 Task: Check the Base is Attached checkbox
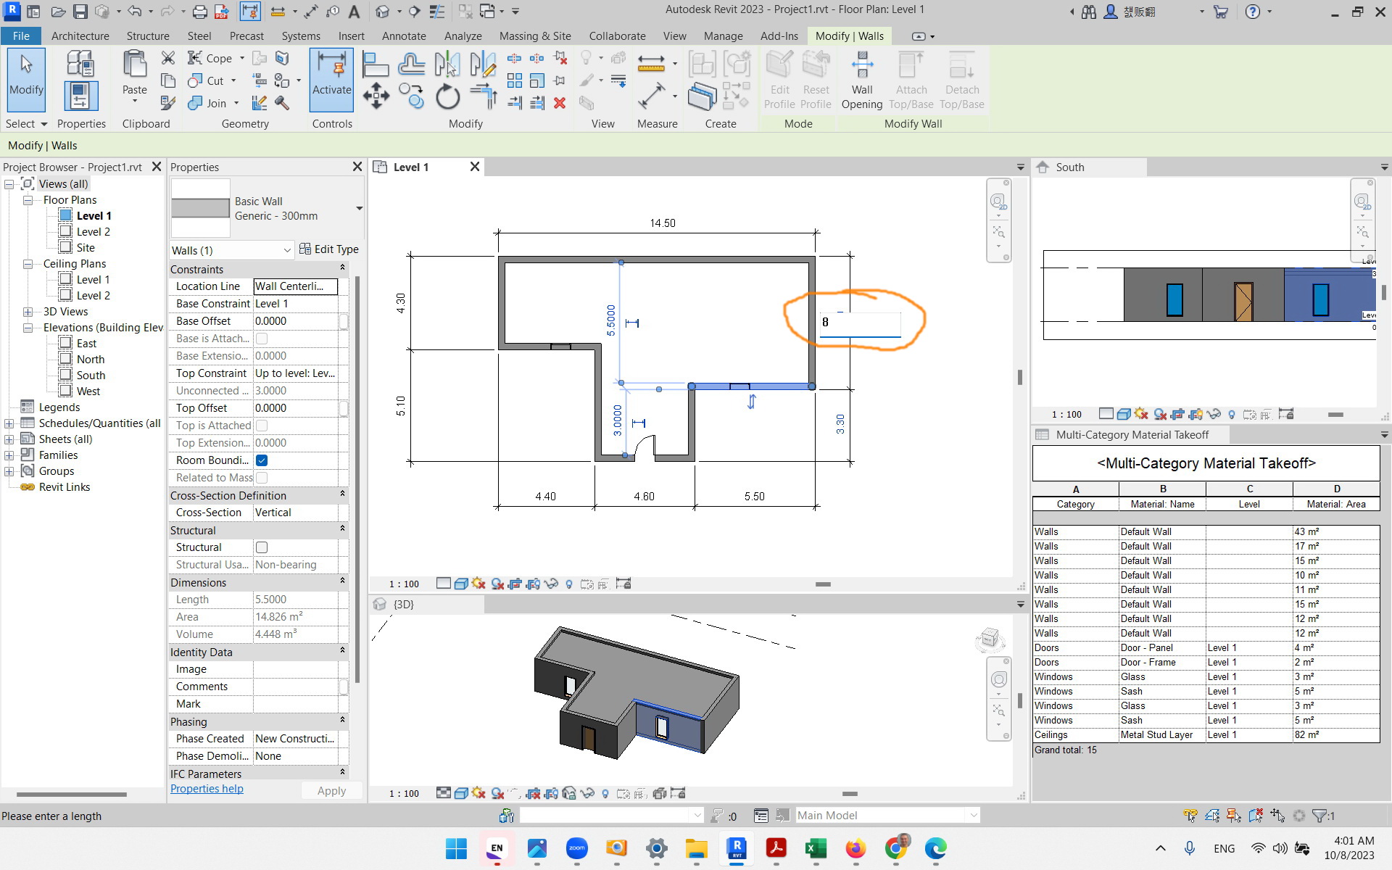[x=262, y=338]
